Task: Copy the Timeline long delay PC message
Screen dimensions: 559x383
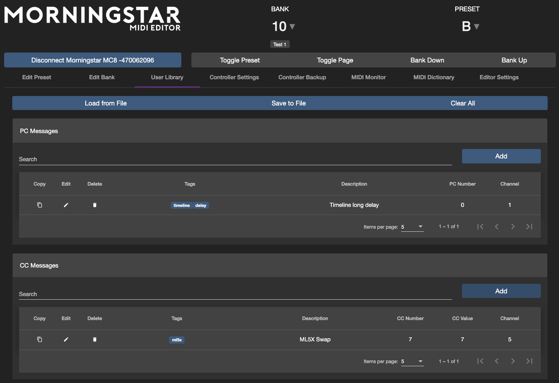Action: (x=39, y=205)
